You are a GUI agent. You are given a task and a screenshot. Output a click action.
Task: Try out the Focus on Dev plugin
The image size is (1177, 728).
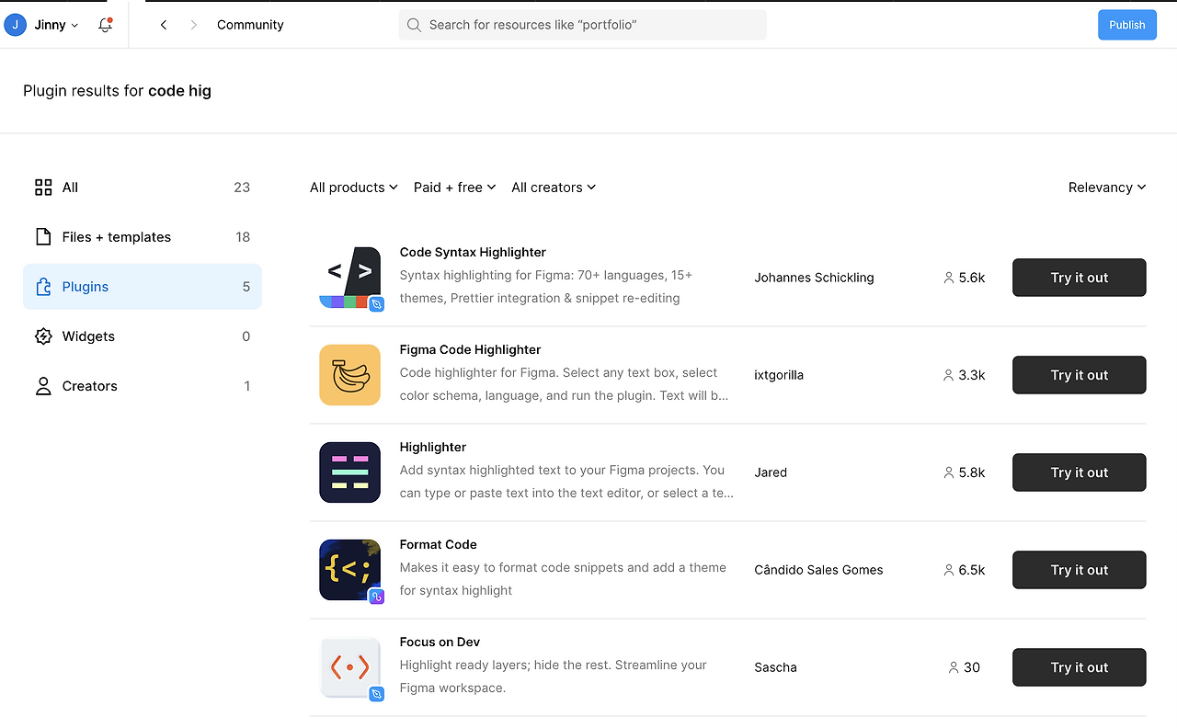tap(1080, 667)
